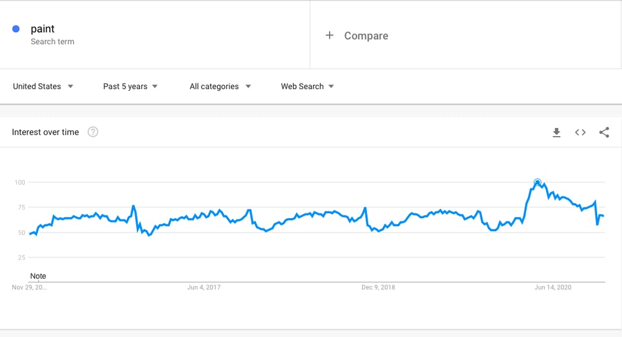Expand the Past 5 years dropdown

point(130,86)
